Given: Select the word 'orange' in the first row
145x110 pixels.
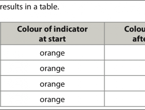Looking at the screenshot, I should click(52, 53).
